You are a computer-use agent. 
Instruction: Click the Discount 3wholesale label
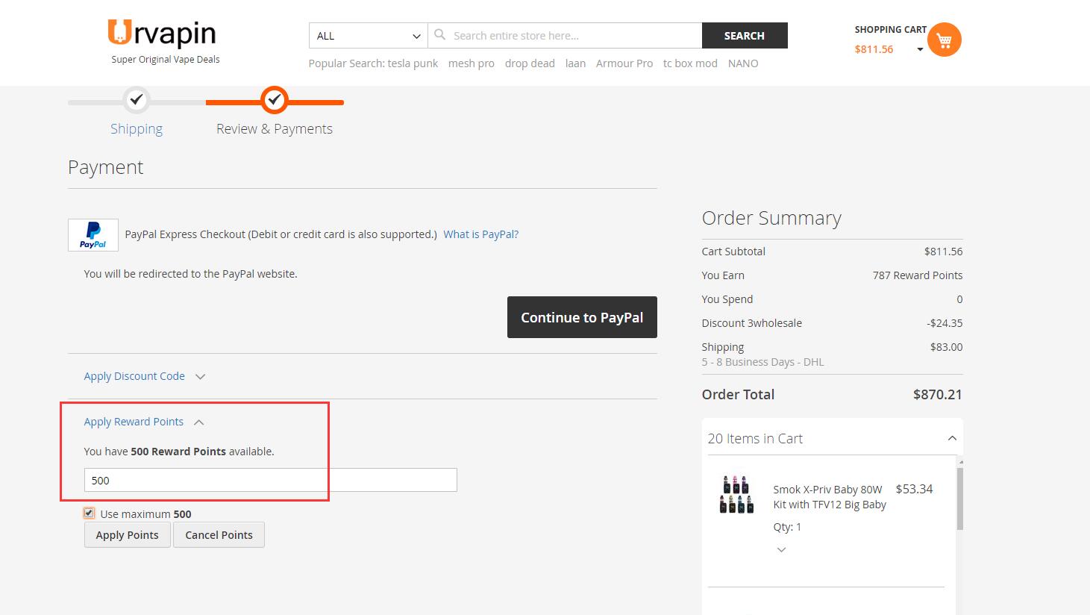coord(752,323)
